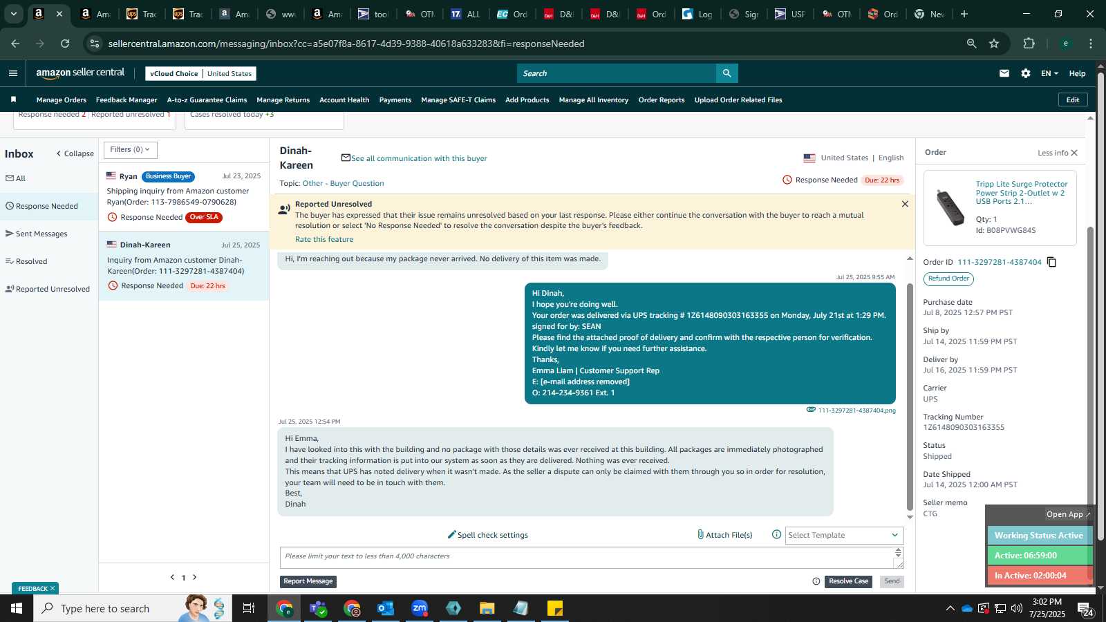1106x622 pixels.
Task: Open the attached 111-3297281-4387404.png file
Action: (x=856, y=410)
